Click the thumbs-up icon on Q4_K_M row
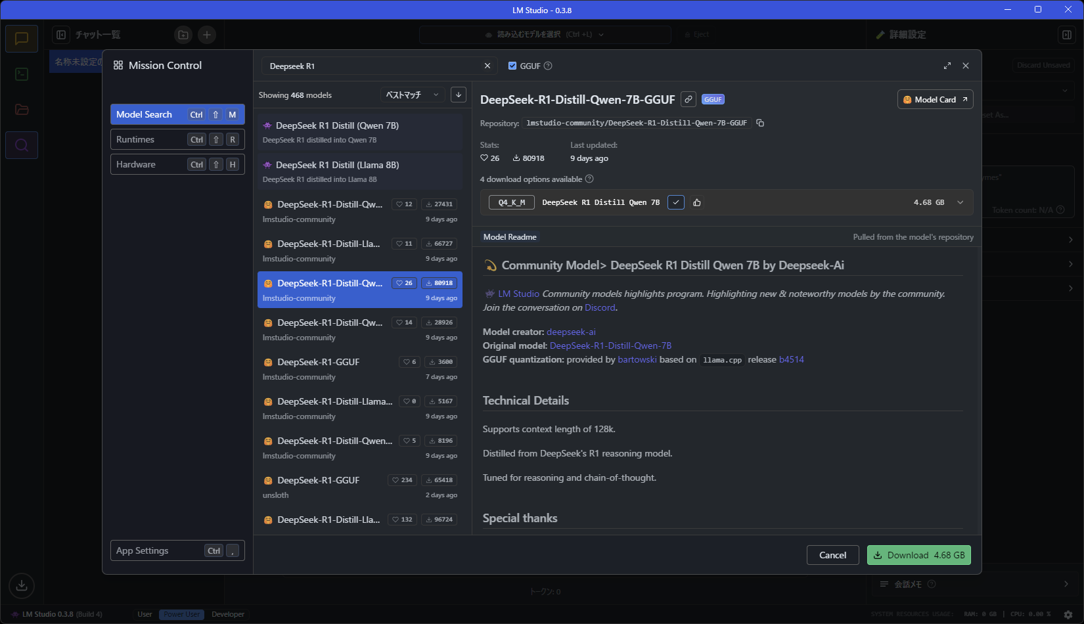This screenshot has height=624, width=1084. tap(697, 202)
